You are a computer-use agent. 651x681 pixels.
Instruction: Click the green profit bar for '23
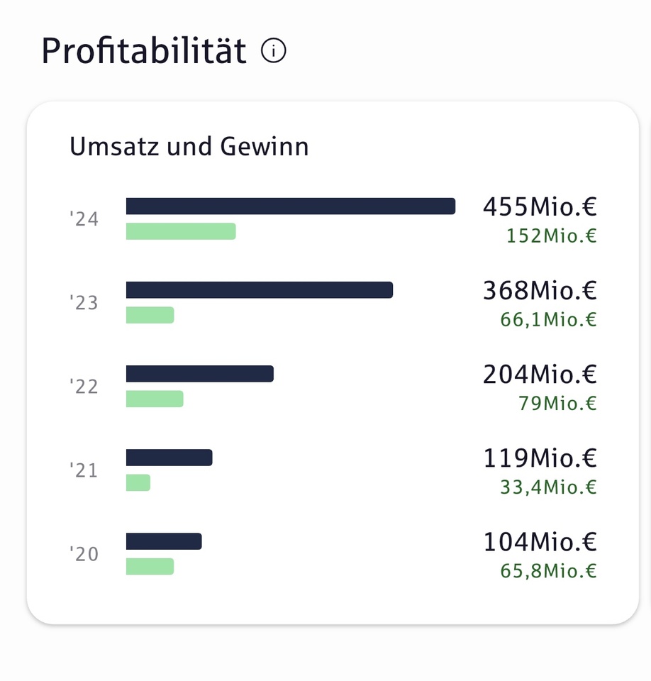coord(150,315)
